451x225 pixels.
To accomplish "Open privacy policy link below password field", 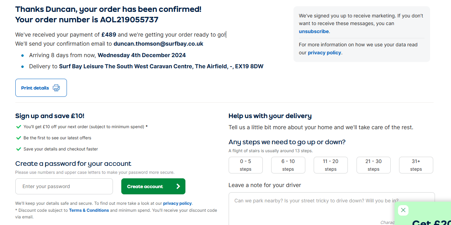I will pyautogui.click(x=177, y=203).
